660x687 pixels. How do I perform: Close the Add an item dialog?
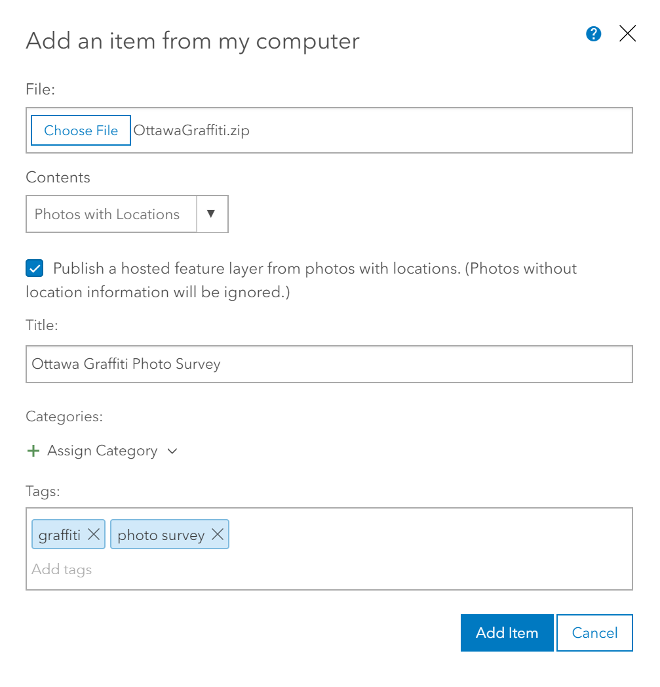click(x=627, y=33)
